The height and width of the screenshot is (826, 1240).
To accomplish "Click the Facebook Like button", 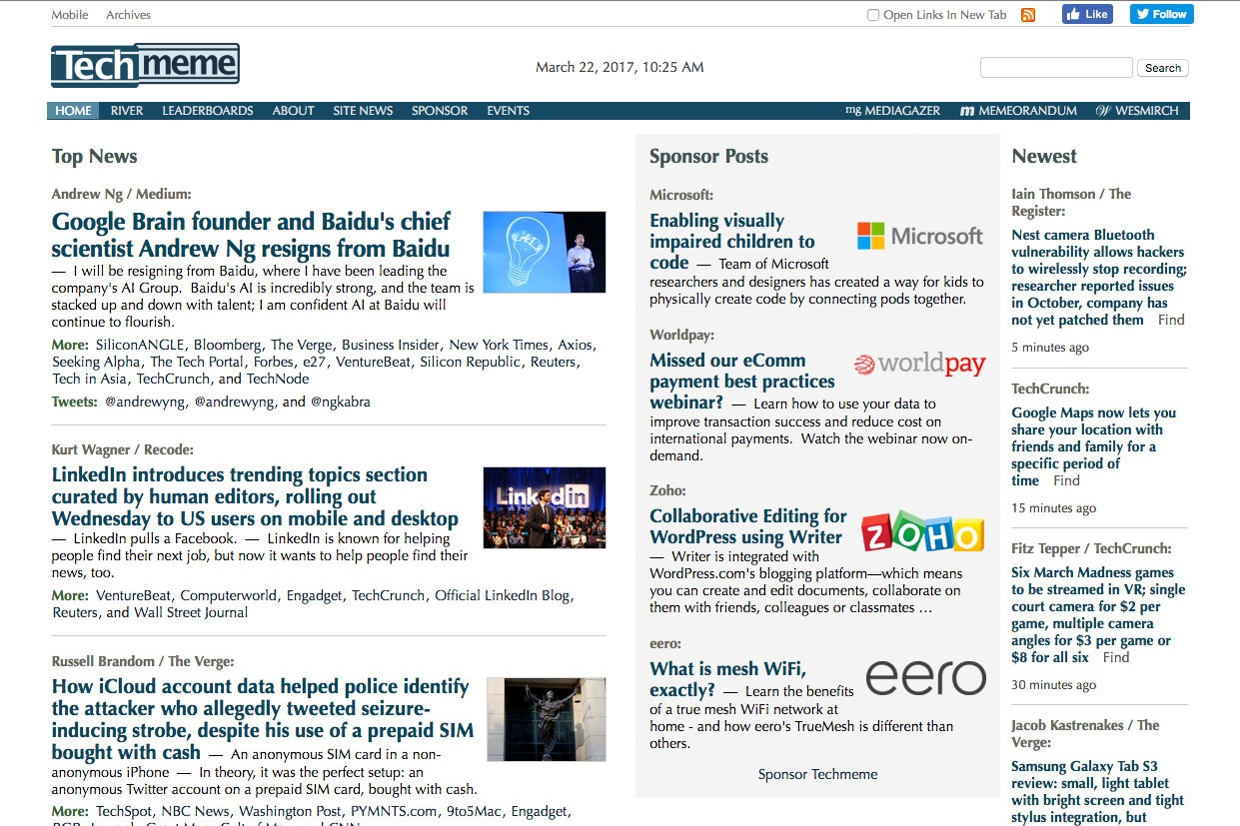I will (x=1087, y=14).
